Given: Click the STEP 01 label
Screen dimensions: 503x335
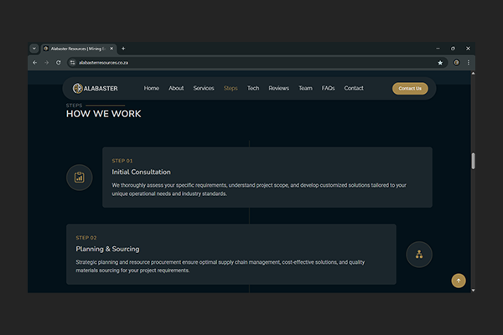Looking at the screenshot, I should pos(122,161).
